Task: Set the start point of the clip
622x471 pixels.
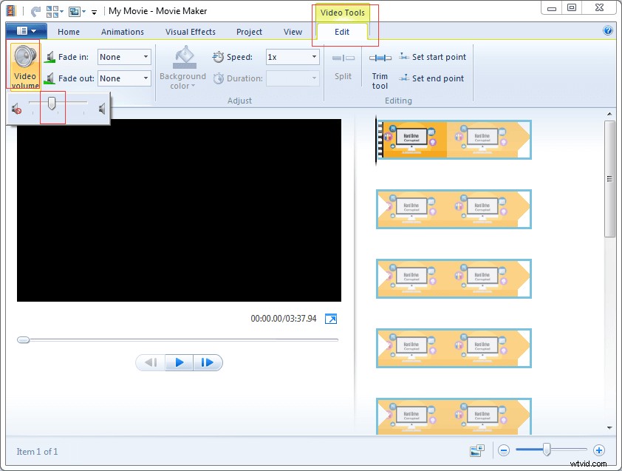Action: [x=433, y=56]
